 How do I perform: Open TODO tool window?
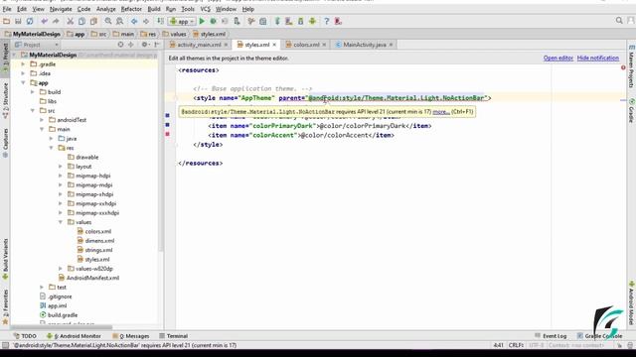pos(25,336)
